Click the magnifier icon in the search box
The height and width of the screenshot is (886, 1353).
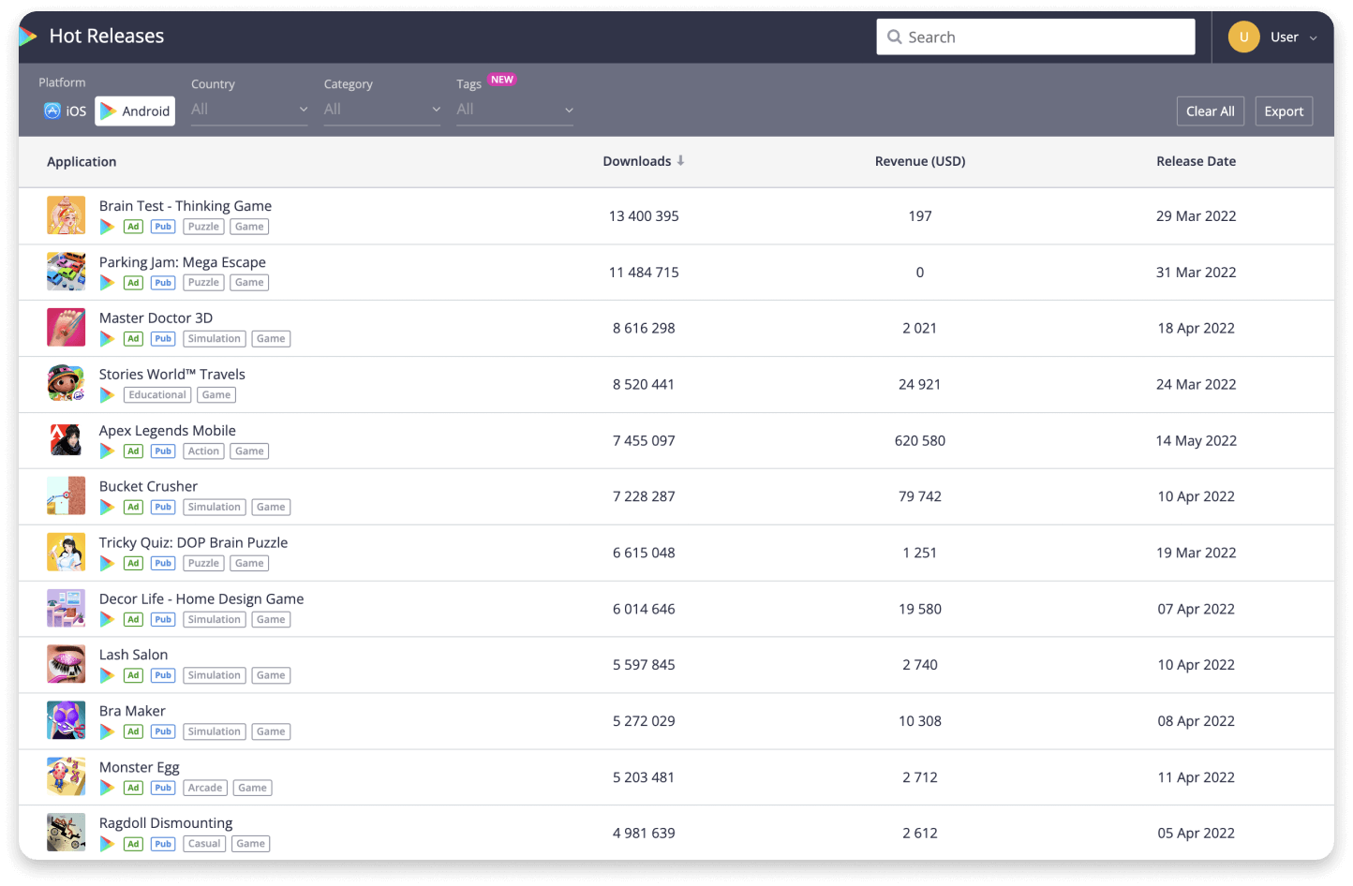tap(894, 37)
